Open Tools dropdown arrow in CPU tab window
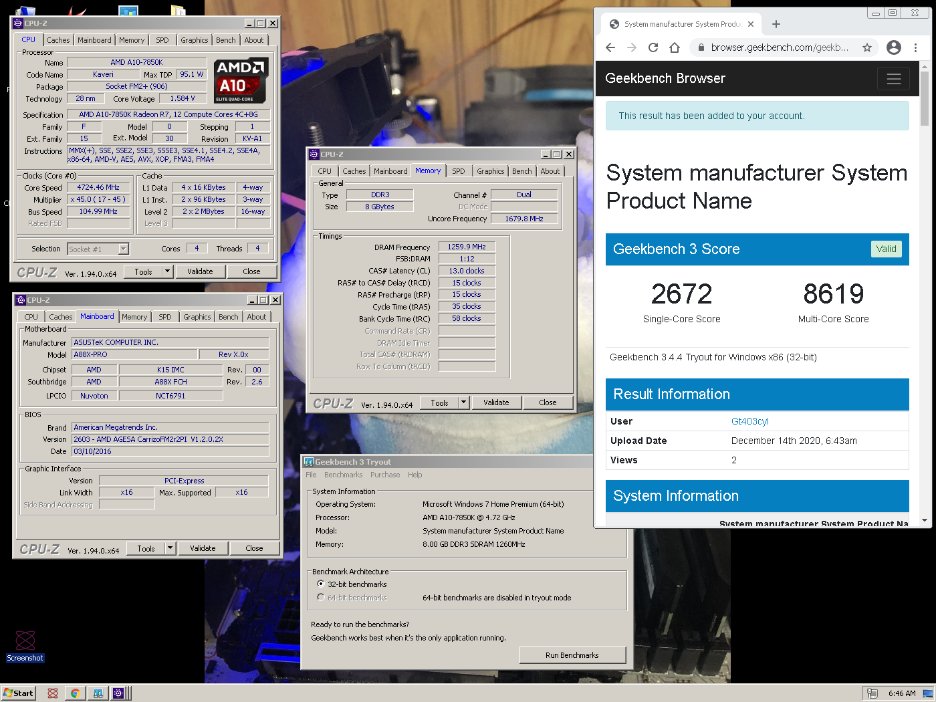The height and width of the screenshot is (702, 936). (x=167, y=271)
